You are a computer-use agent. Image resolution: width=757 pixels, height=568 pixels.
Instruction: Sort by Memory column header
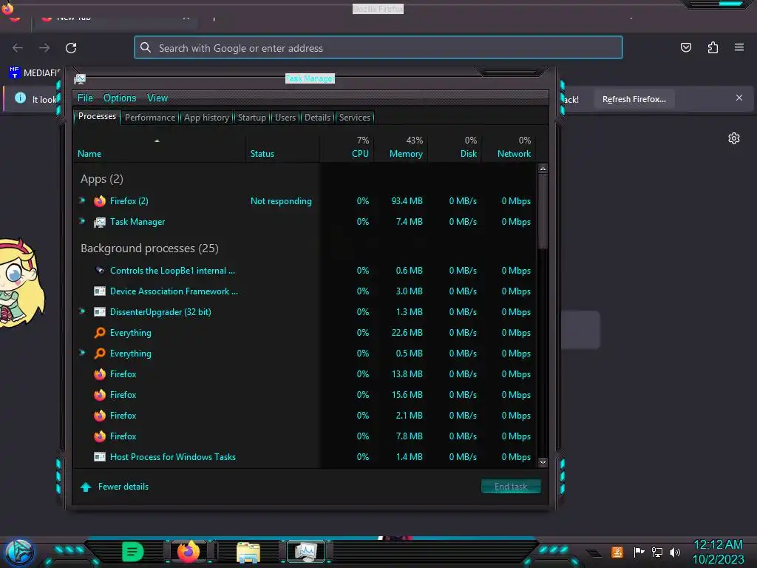point(400,148)
